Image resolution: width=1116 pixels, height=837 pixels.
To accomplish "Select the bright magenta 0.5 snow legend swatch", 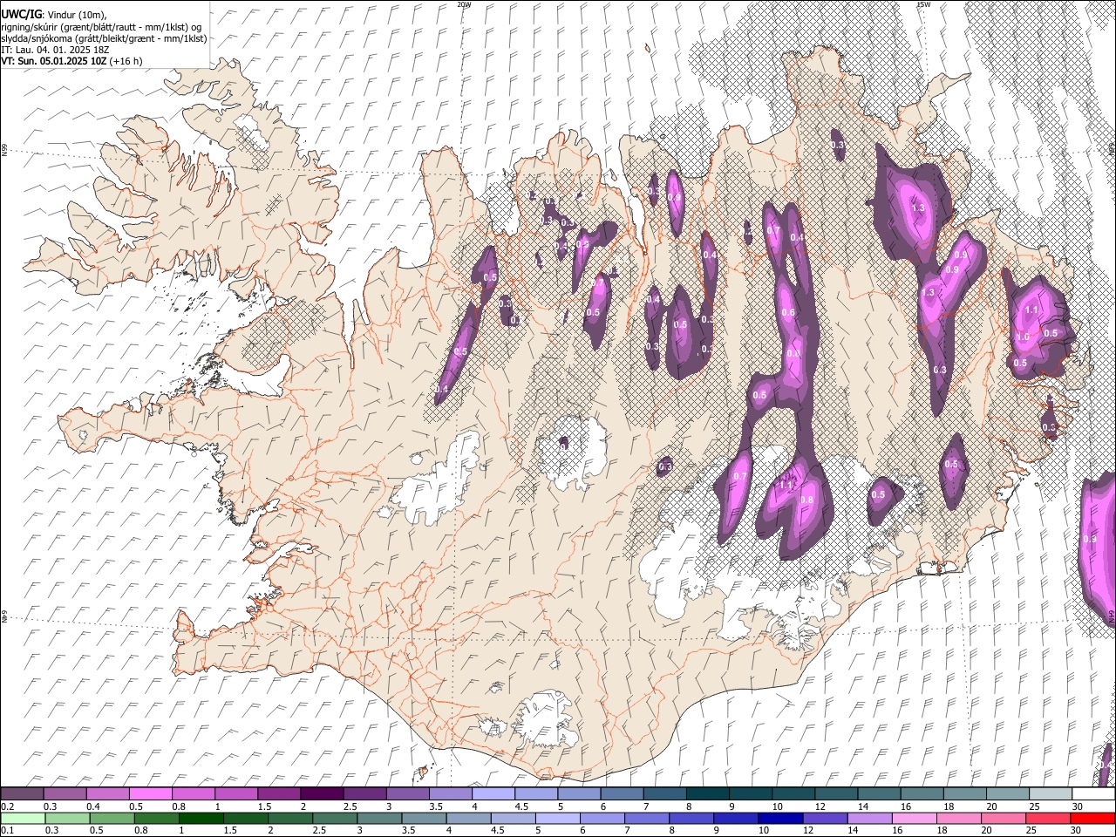I will tap(150, 794).
